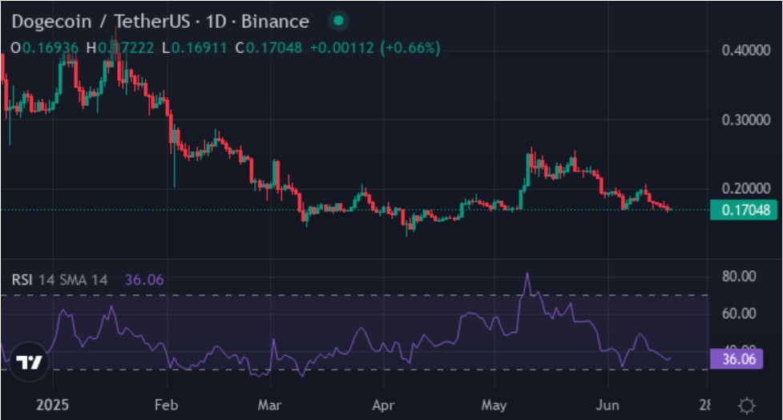Screen dimensions: 783x420
Task: Click the 80.00 RSI scale label
Action: coord(738,277)
